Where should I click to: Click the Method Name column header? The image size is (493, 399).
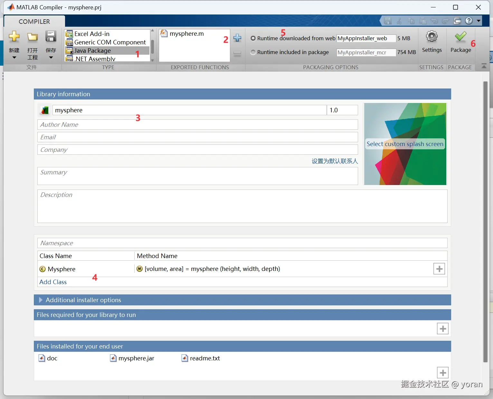tap(291, 256)
